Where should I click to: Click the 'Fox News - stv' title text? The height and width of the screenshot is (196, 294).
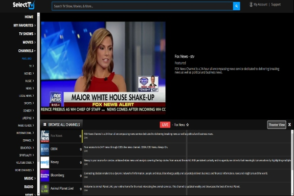(x=184, y=56)
